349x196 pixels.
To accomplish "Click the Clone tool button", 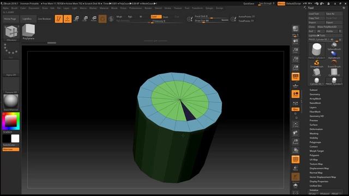I will point(312,27).
